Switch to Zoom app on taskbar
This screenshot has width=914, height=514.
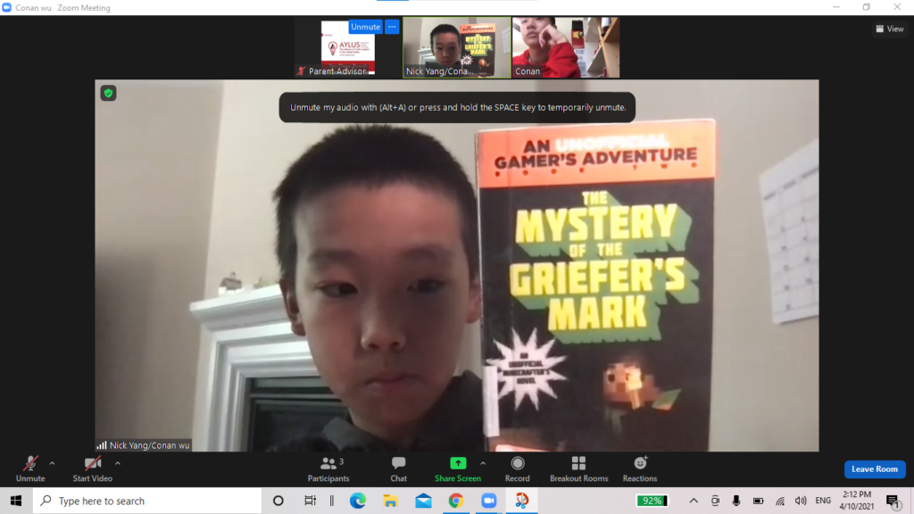pyautogui.click(x=488, y=501)
